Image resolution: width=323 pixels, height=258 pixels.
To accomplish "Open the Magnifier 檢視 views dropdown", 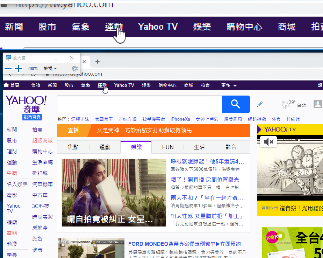I will click(50, 69).
